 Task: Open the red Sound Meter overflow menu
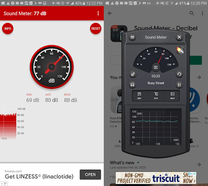pyautogui.click(x=98, y=13)
